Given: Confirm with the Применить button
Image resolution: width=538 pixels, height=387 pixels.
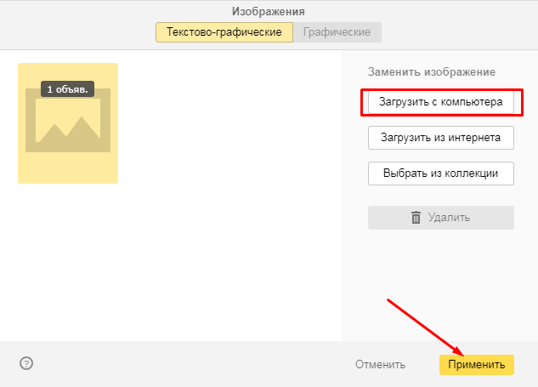Looking at the screenshot, I should [x=477, y=365].
